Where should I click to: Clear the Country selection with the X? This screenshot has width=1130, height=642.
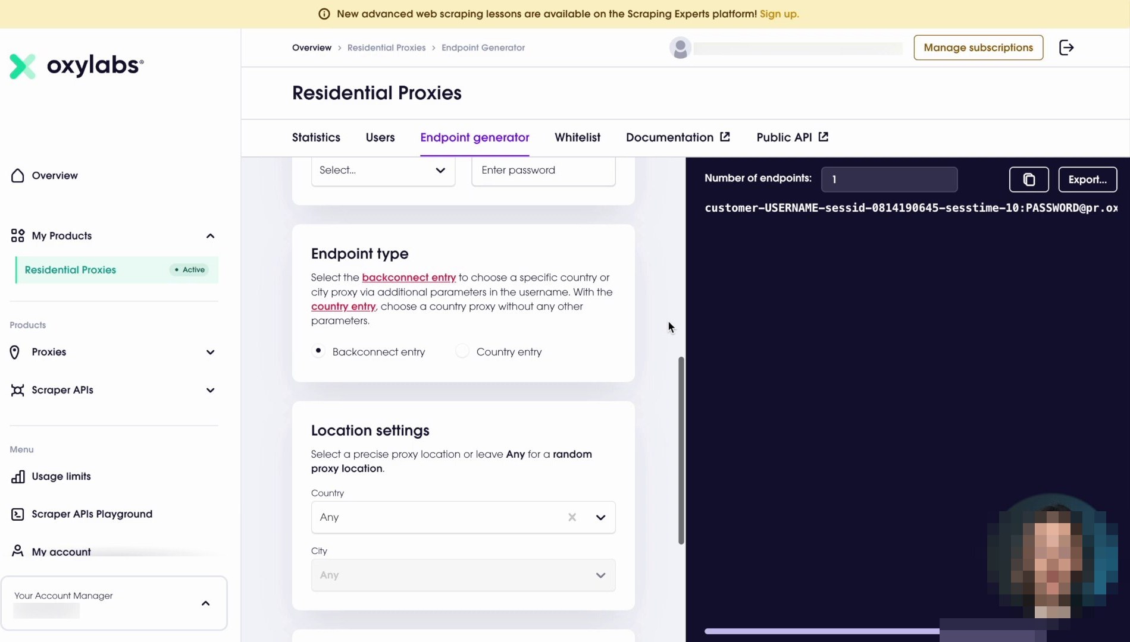point(572,517)
